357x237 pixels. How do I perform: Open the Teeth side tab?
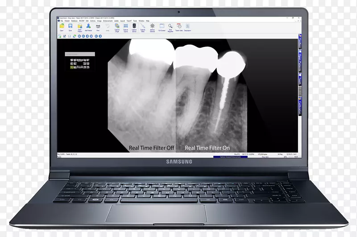pyautogui.click(x=300, y=79)
